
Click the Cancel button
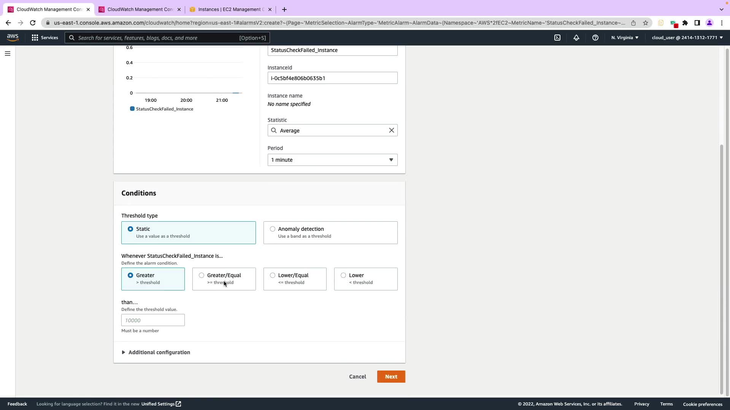coord(357,377)
